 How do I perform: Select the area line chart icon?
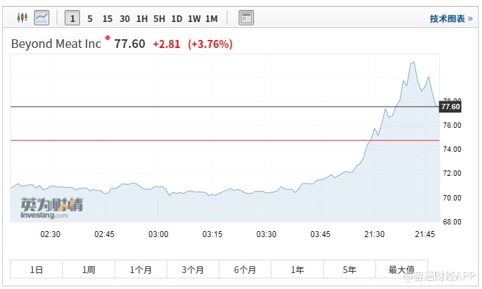tap(41, 18)
